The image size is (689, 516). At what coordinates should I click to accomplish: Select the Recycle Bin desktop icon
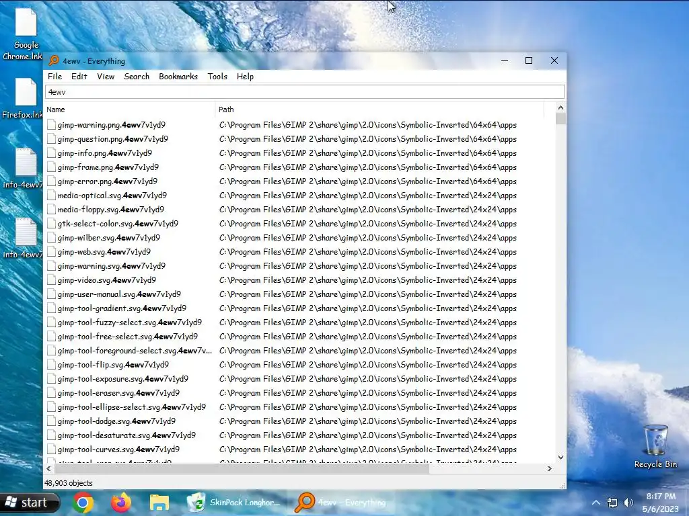(x=655, y=446)
